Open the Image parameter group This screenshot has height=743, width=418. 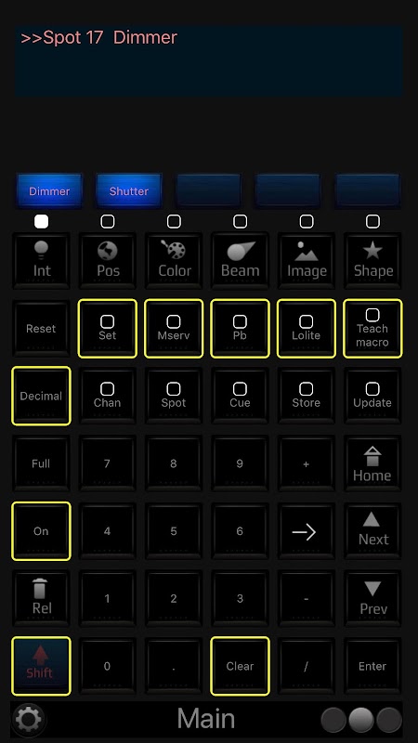(307, 261)
